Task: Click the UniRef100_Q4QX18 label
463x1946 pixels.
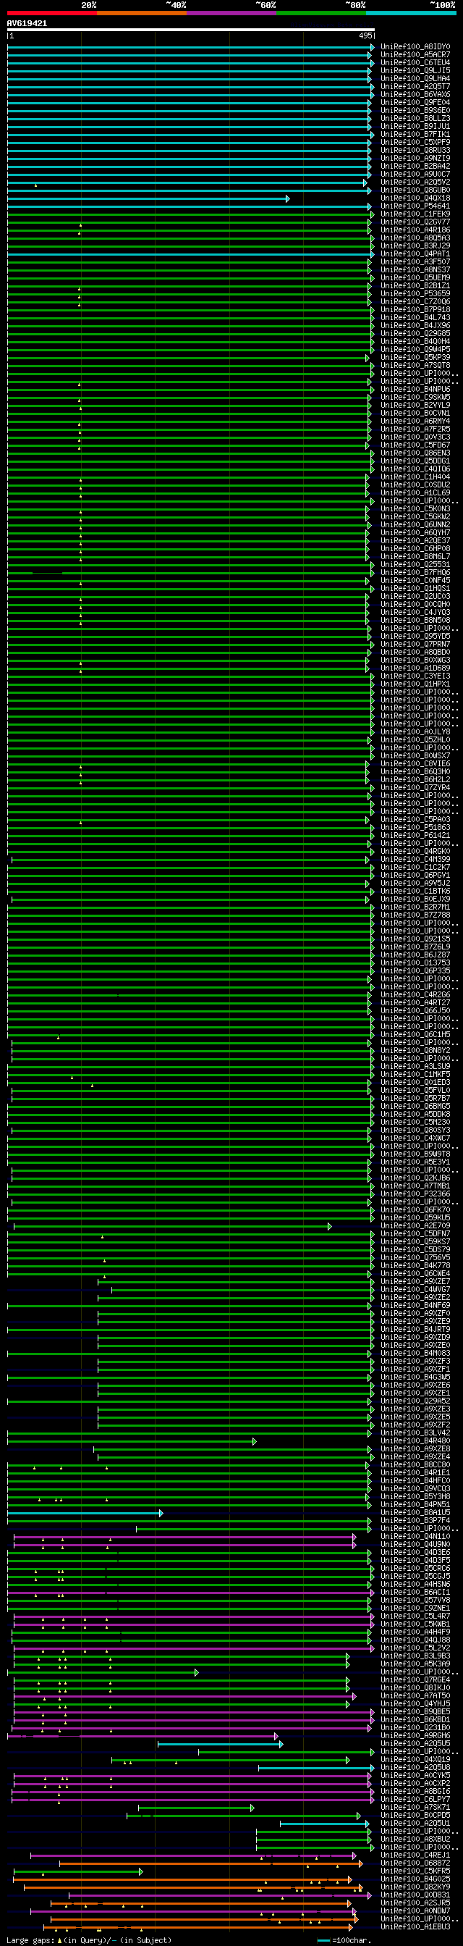Action: click(x=415, y=198)
